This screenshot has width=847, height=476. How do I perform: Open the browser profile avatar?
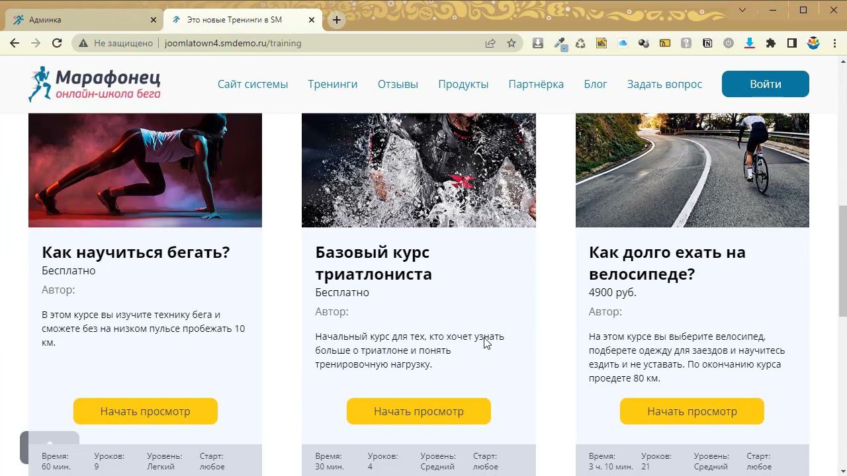813,43
